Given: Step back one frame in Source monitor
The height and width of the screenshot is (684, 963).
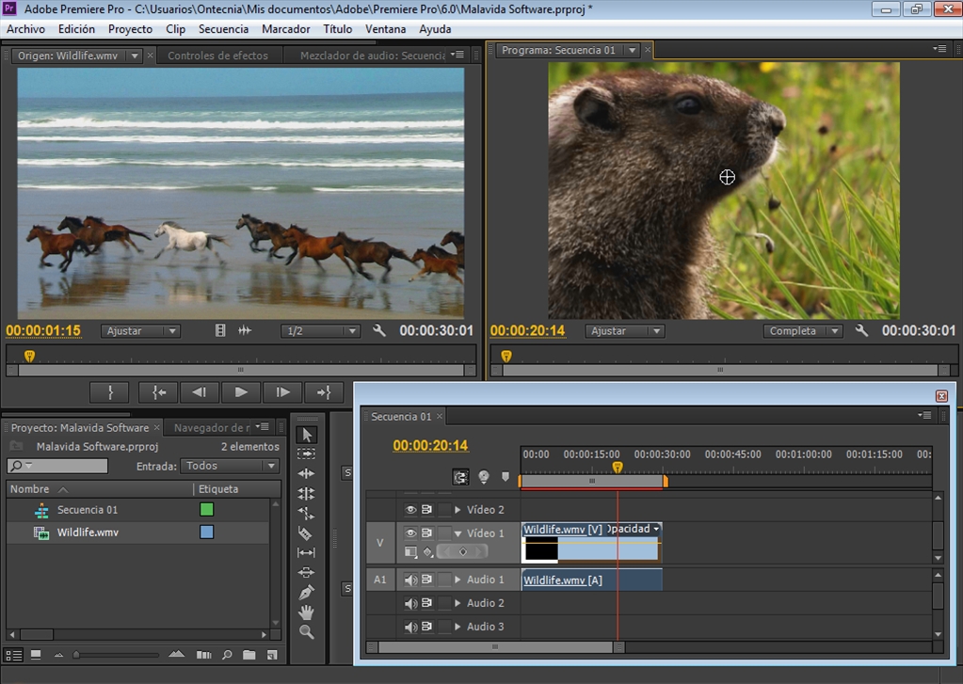Looking at the screenshot, I should click(199, 392).
